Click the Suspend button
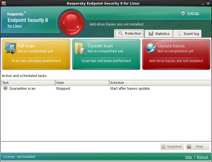 click(x=172, y=146)
